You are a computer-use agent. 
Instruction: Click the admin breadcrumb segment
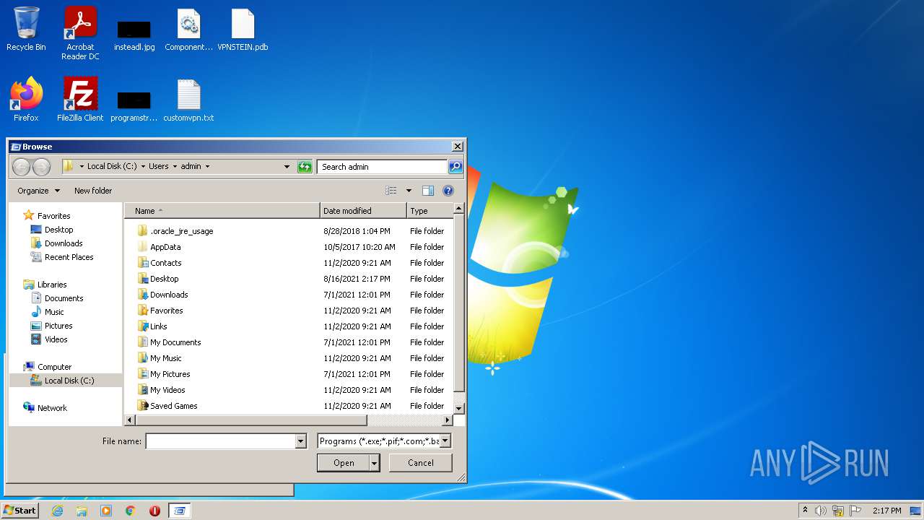pyautogui.click(x=191, y=167)
